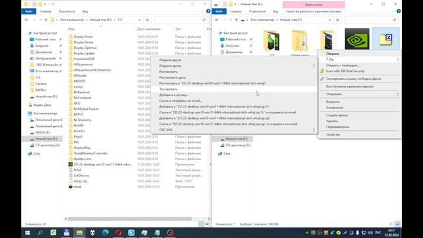Screen dimensions: 423x238
Task: Open the 7-Zip submenu in context menu
Action: [360, 59]
